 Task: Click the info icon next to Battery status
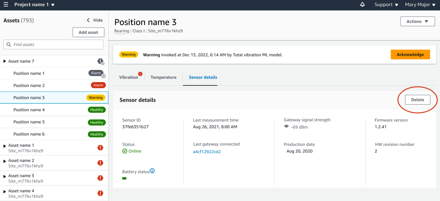[152, 171]
